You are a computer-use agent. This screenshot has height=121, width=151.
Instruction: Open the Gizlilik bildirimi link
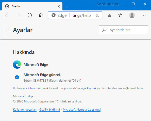pyautogui.click(x=49, y=110)
